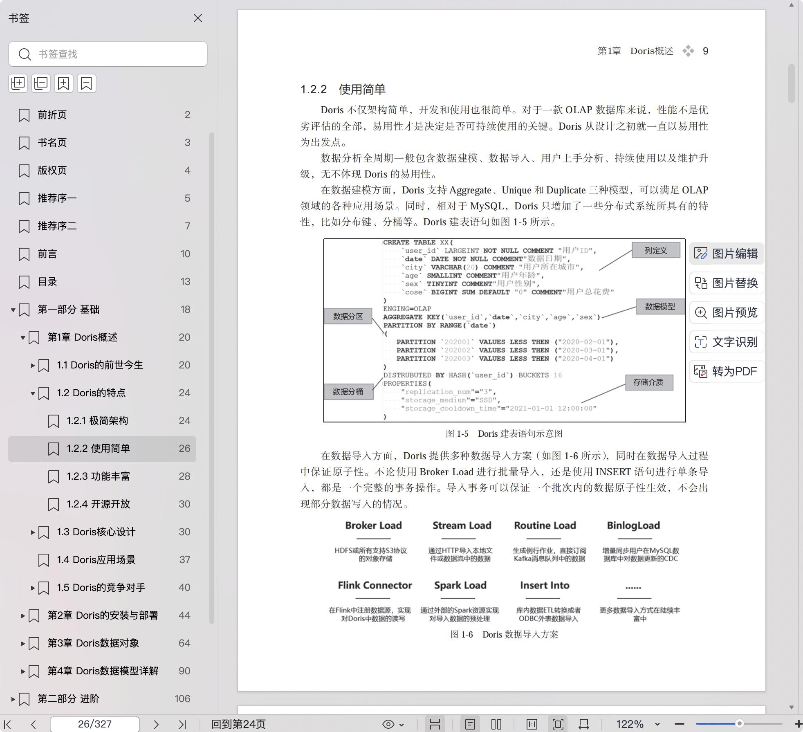Click the scroll up arrow
803x732 pixels.
[792, 5]
